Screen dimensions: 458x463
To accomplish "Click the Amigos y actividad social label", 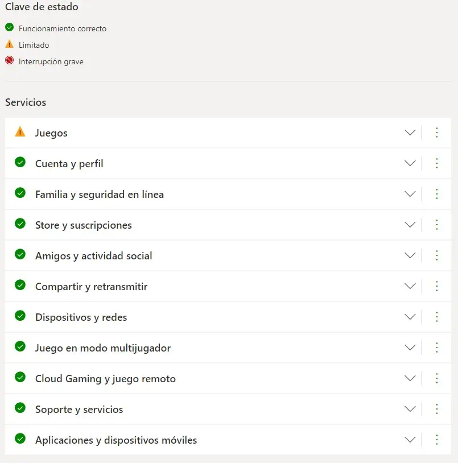I will click(93, 256).
